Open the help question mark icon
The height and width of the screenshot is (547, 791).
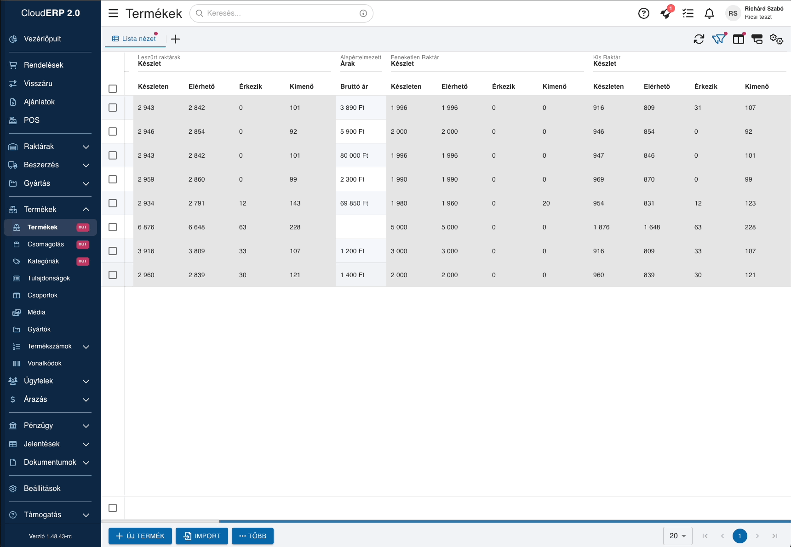pyautogui.click(x=644, y=13)
